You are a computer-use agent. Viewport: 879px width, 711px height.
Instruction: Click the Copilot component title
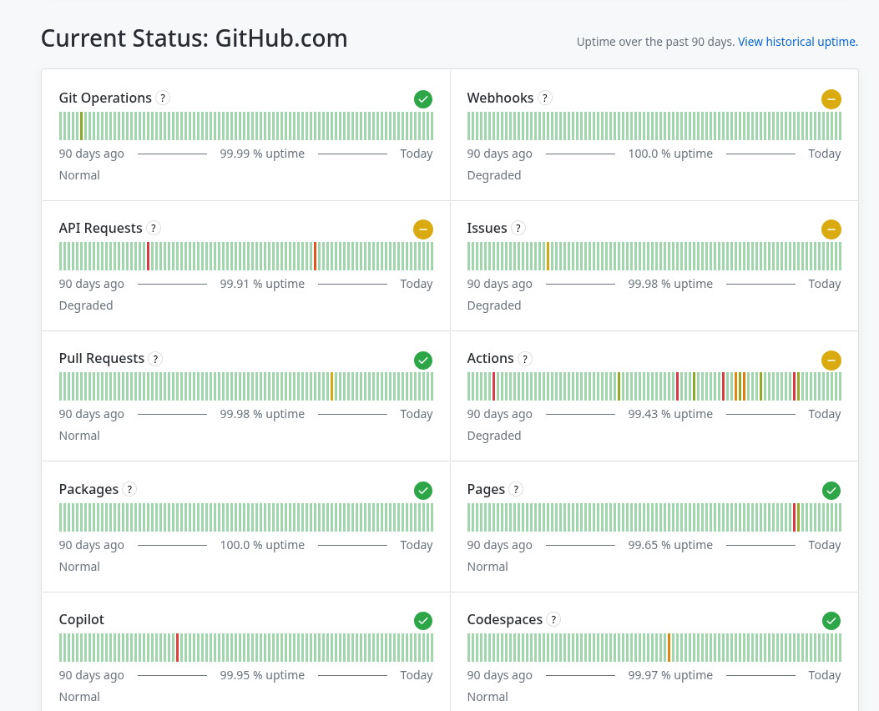(81, 619)
